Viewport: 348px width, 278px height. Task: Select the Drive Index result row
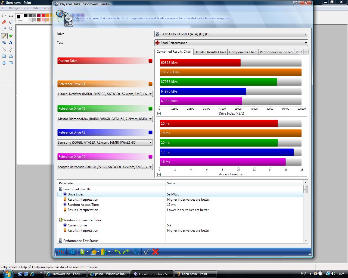coord(180,194)
